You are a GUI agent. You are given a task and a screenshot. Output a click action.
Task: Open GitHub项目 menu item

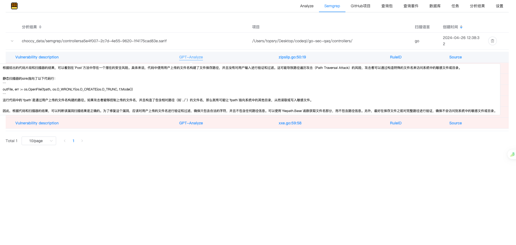361,6
